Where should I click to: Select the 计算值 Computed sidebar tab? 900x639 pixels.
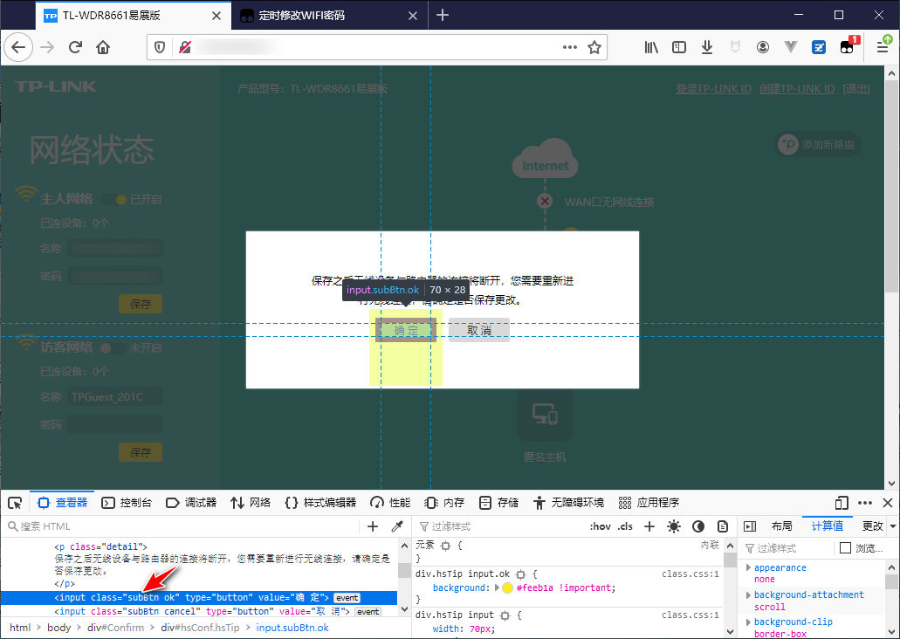click(827, 526)
